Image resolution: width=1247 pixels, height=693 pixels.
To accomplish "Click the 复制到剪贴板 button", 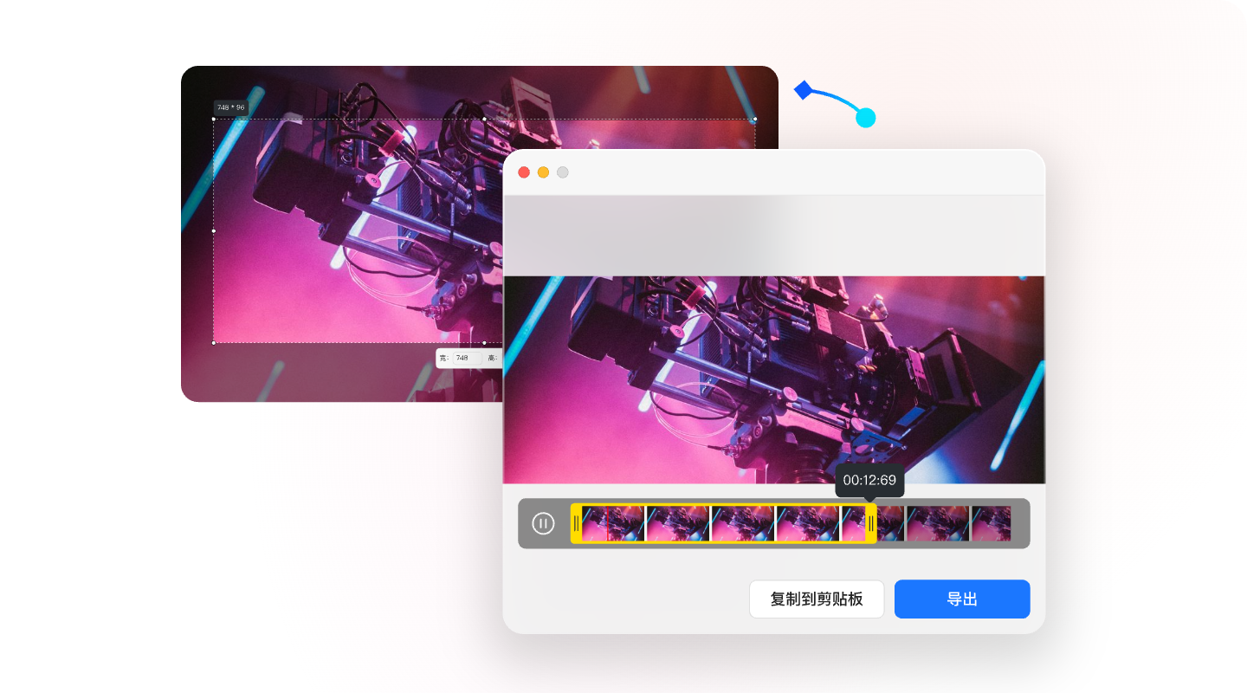I will pos(816,599).
